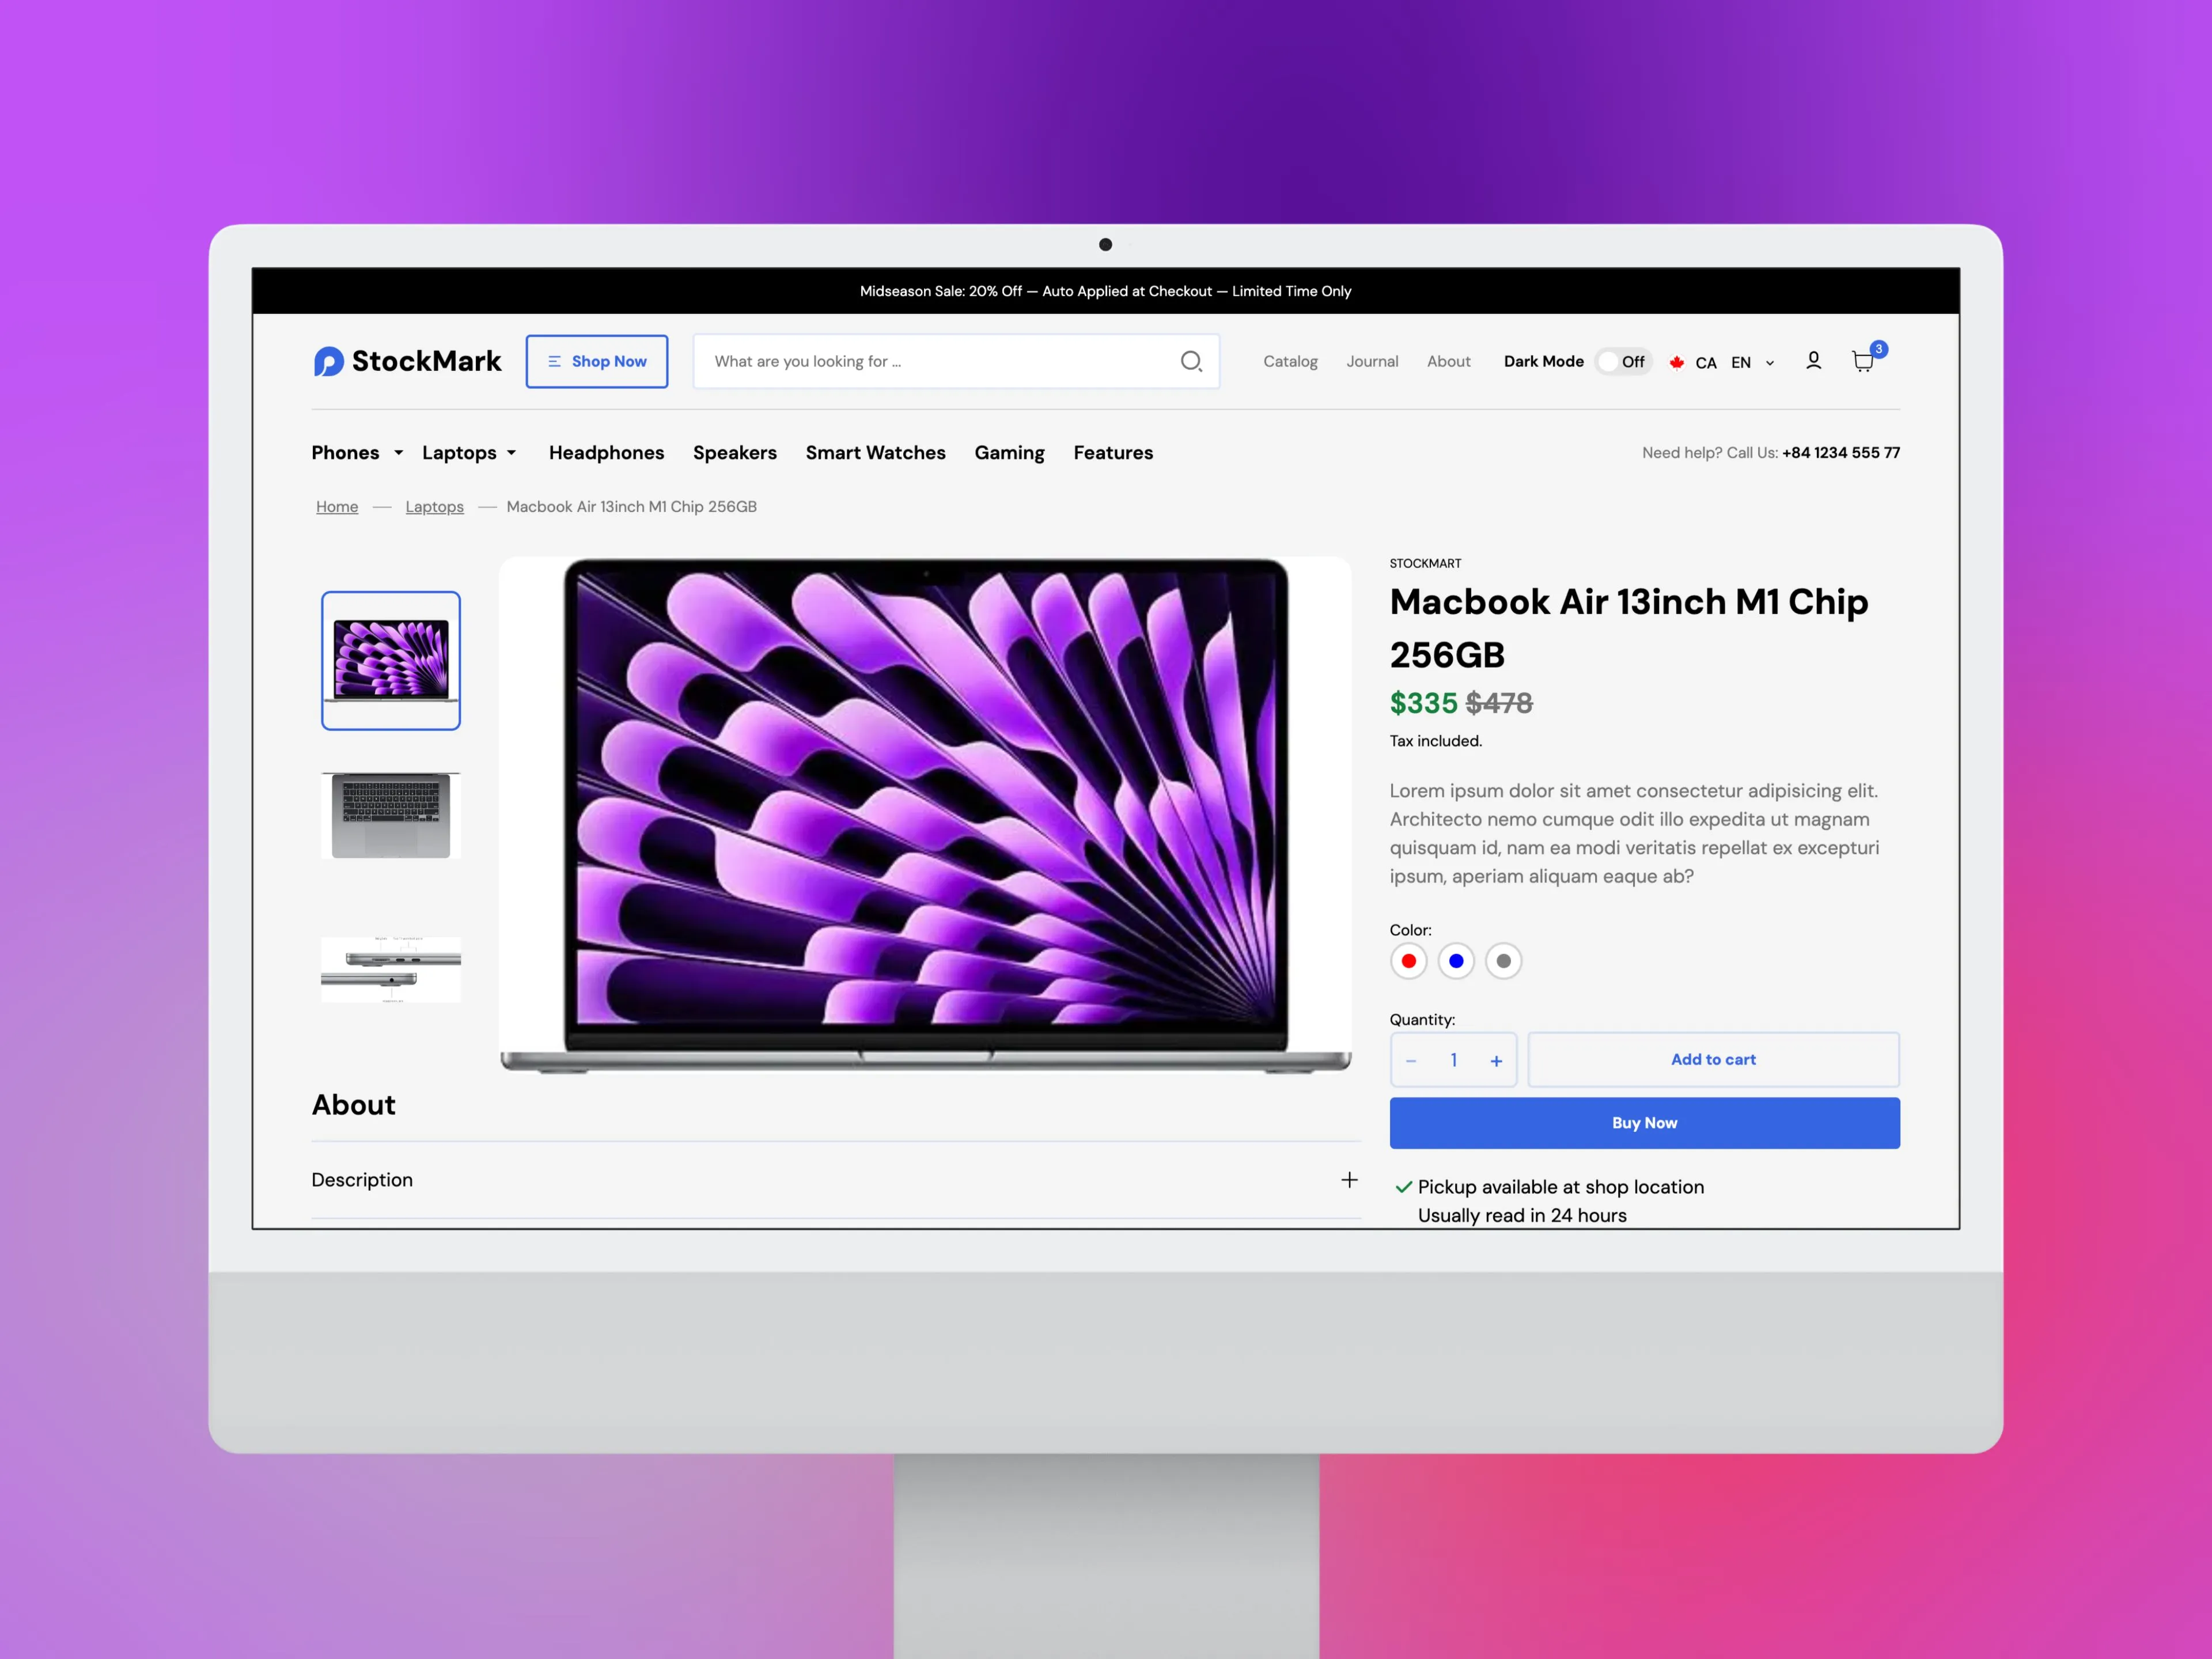Click the Canada flag icon
The image size is (2212, 1659).
pyautogui.click(x=1677, y=362)
